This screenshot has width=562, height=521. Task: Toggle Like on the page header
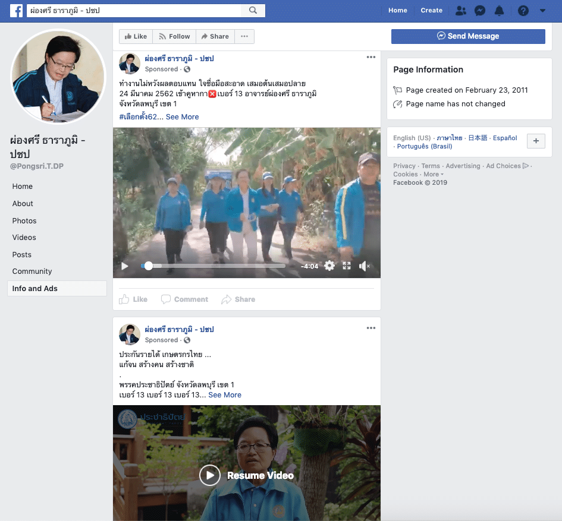pos(136,36)
